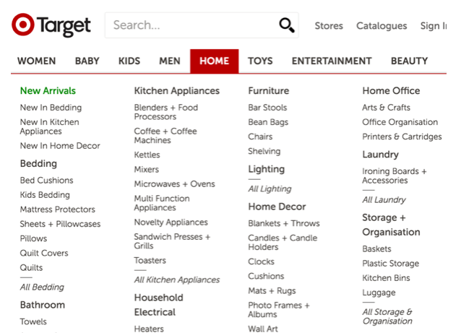Screen dimensions: 461x333
Task: View All Kitchen Appliances
Action: (177, 280)
